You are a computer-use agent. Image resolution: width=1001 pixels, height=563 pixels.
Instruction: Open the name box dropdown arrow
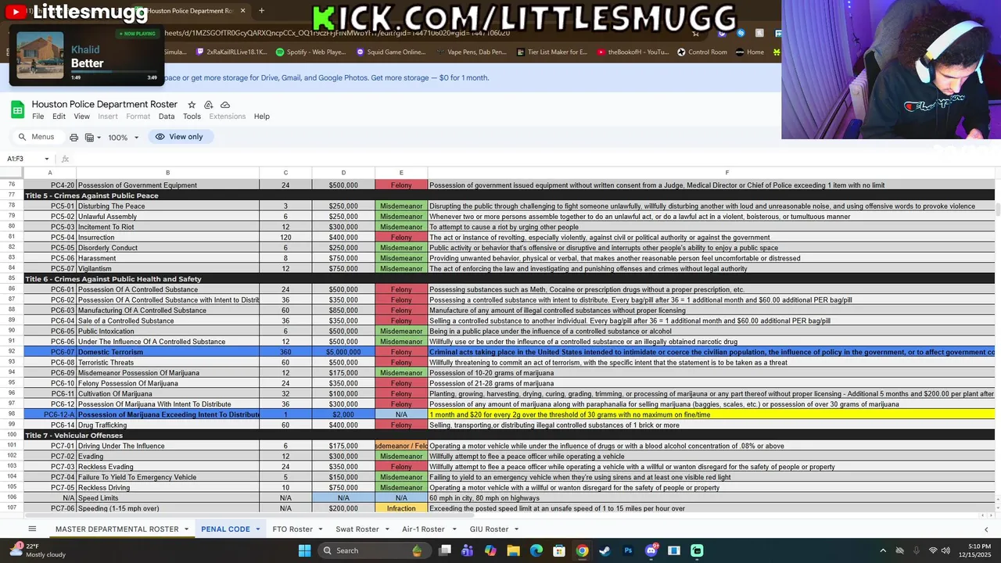pos(46,159)
